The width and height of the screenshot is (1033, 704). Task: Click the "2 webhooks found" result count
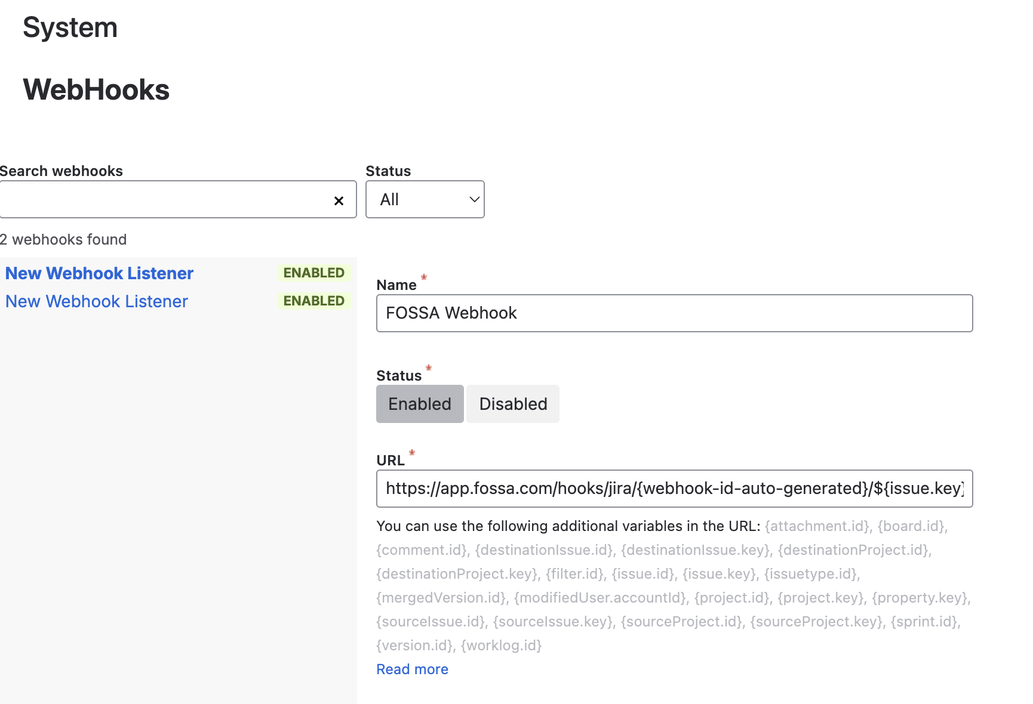[x=63, y=239]
